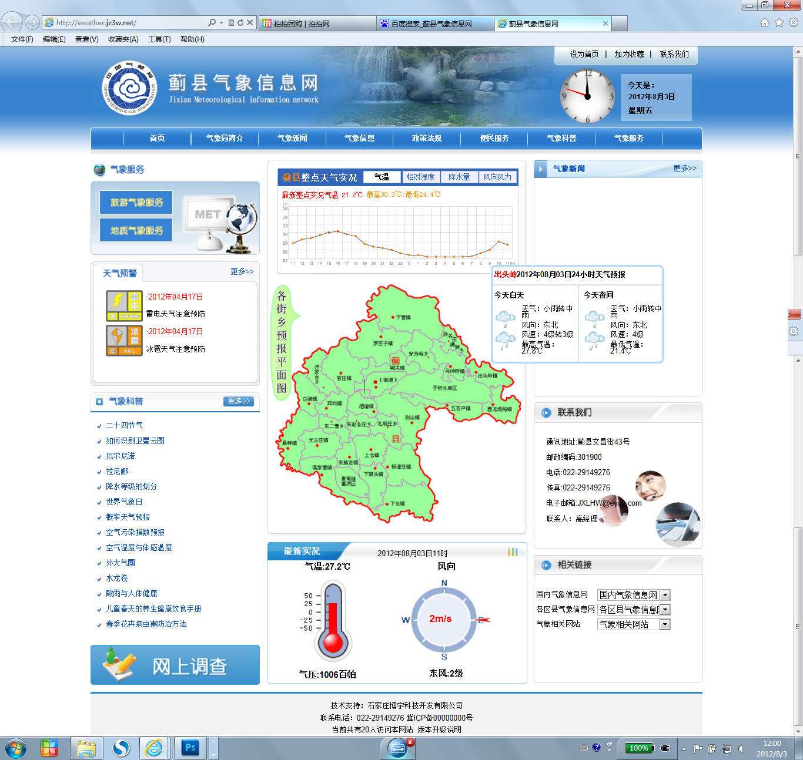Viewport: 803px width, 760px height.
Task: Click the volume speaker tray icon
Action: (741, 748)
